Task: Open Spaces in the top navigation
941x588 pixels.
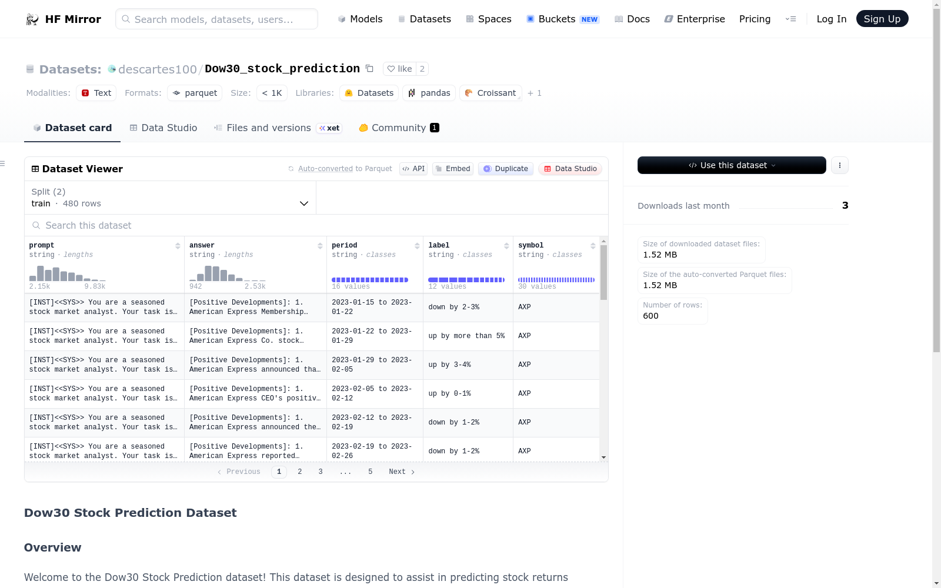Action: click(x=489, y=19)
